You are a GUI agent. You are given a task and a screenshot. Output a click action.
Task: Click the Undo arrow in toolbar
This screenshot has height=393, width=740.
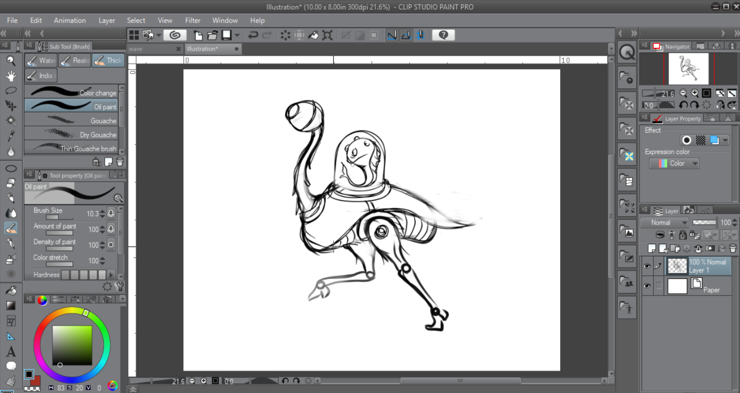(x=253, y=35)
